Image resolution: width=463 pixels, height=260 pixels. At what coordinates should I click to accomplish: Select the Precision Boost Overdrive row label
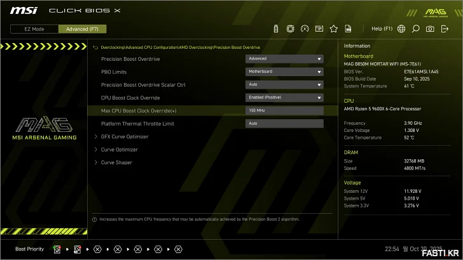(x=130, y=59)
